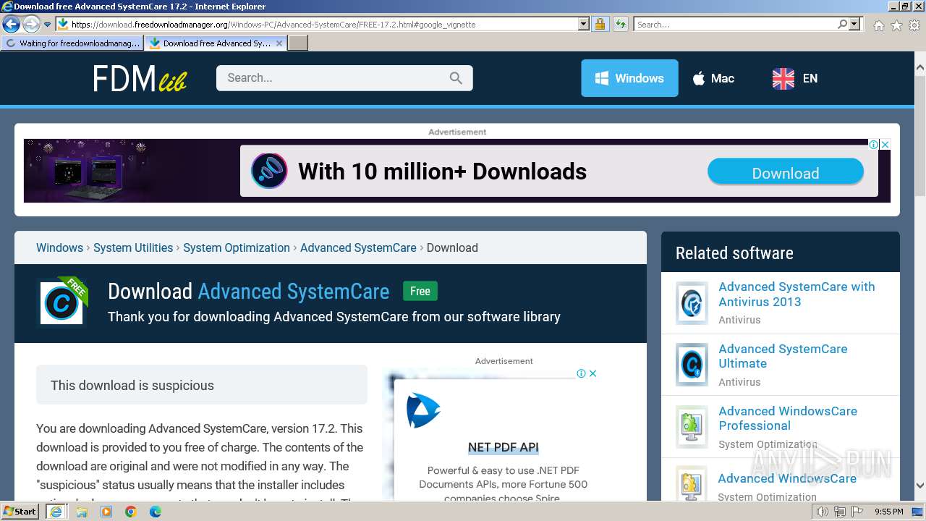
Task: Click the banner ad app logo
Action: (x=269, y=171)
